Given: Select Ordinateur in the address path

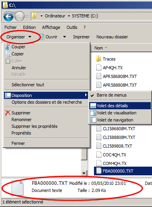Looking at the screenshot, I should (x=55, y=16).
